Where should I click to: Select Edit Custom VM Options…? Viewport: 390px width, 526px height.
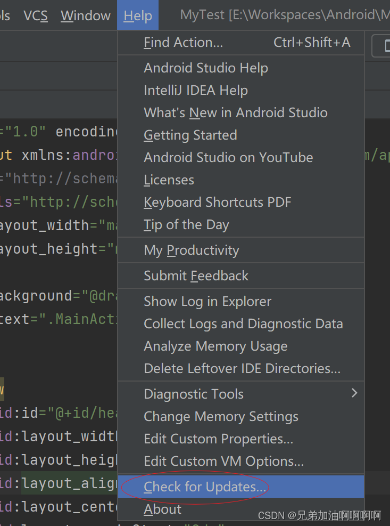(241, 462)
